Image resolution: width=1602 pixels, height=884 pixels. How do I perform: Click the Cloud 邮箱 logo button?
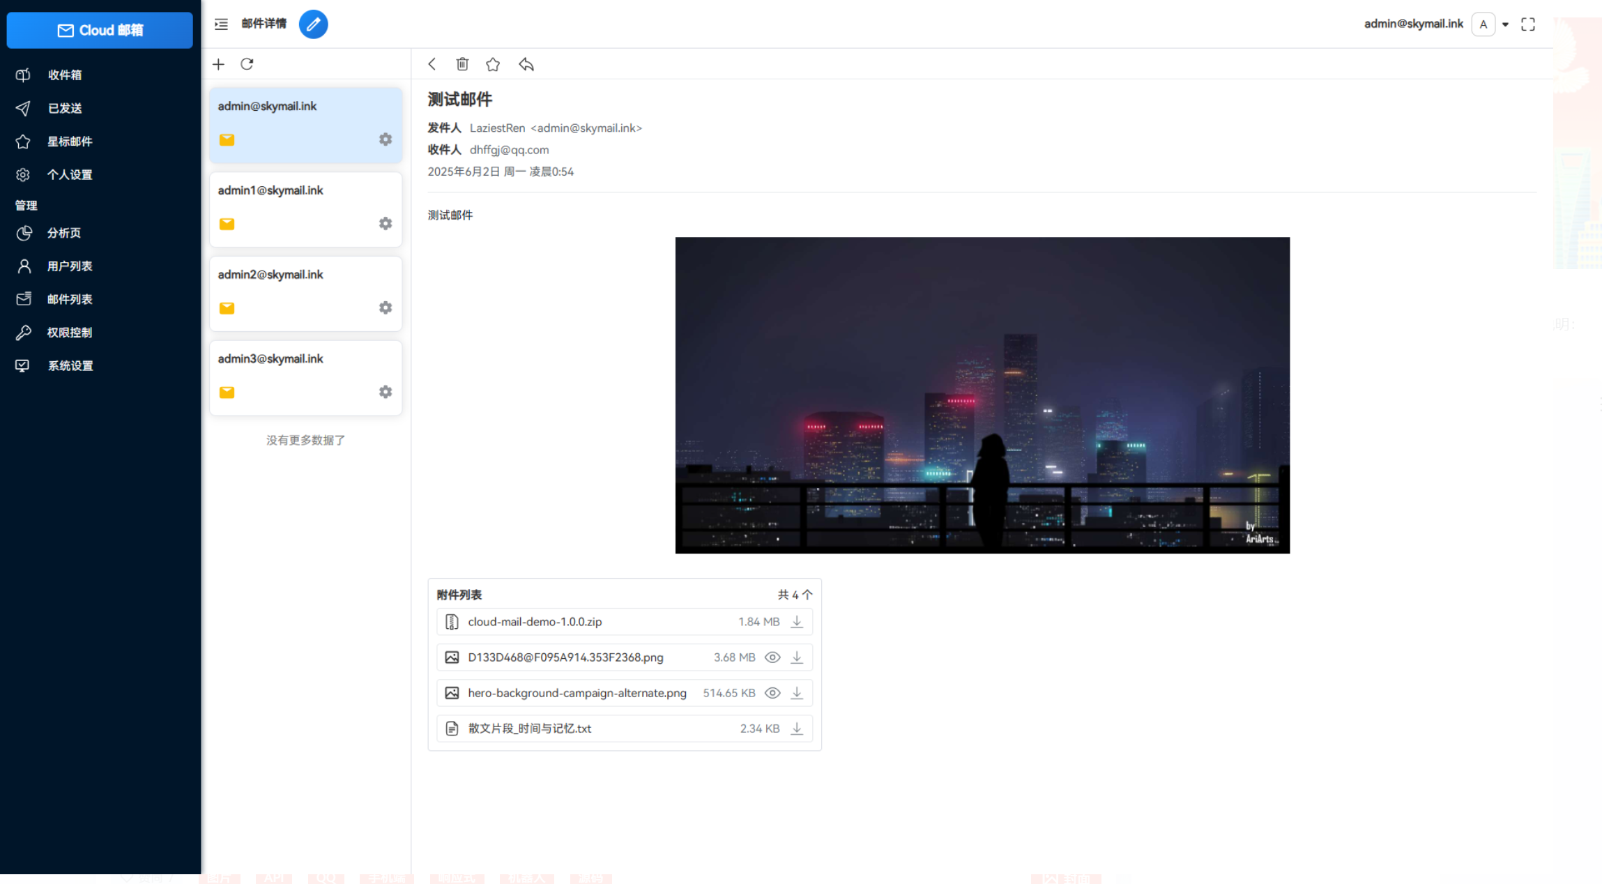tap(100, 30)
